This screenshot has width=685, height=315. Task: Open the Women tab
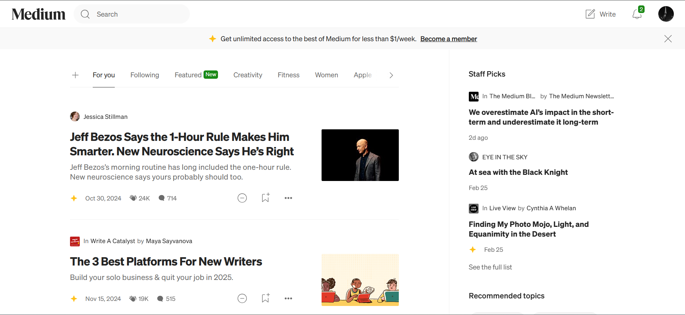click(x=326, y=75)
